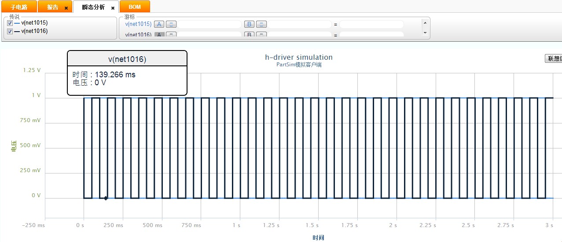The image size is (562, 242).
Task: Click the 1.5 s label on the time axis
Action: [x=311, y=225]
